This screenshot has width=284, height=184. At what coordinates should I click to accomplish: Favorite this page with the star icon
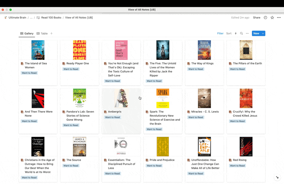click(272, 17)
